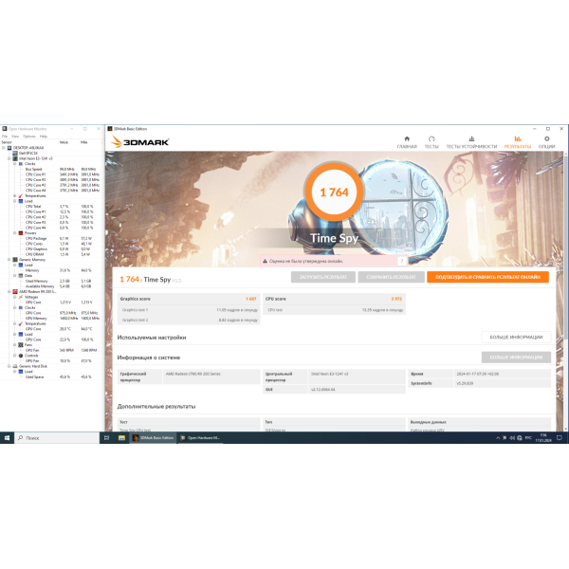The image size is (569, 569).
Task: Open the volume speaker icon in system tray
Action: [512, 438]
